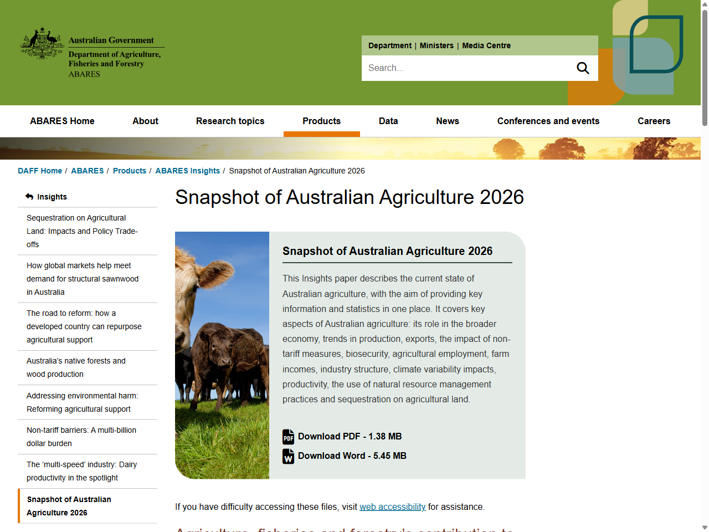Viewport: 709px width, 532px height.
Task: Click the search magnifier icon
Action: pos(583,68)
